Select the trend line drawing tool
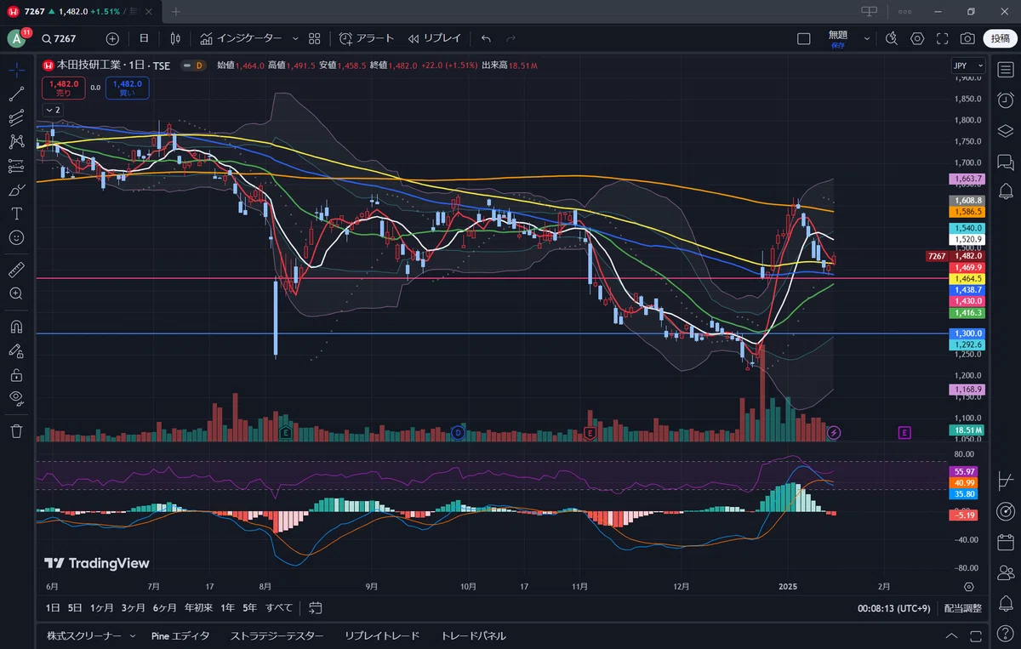The image size is (1021, 649). tap(16, 94)
